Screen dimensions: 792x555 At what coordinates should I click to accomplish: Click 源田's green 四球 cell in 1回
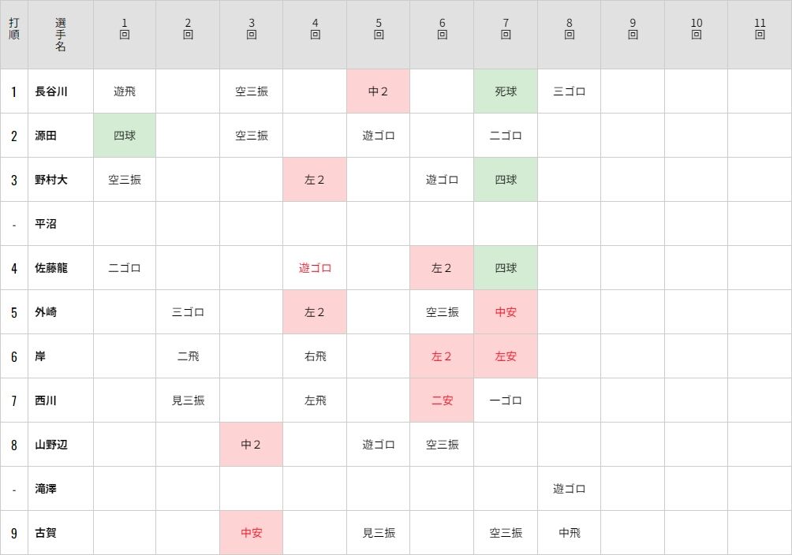125,136
